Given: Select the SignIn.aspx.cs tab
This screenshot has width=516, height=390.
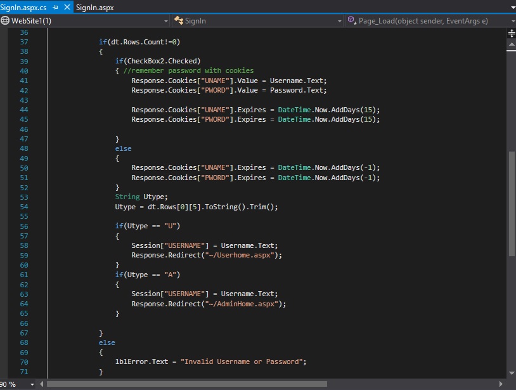Looking at the screenshot, I should coord(24,8).
